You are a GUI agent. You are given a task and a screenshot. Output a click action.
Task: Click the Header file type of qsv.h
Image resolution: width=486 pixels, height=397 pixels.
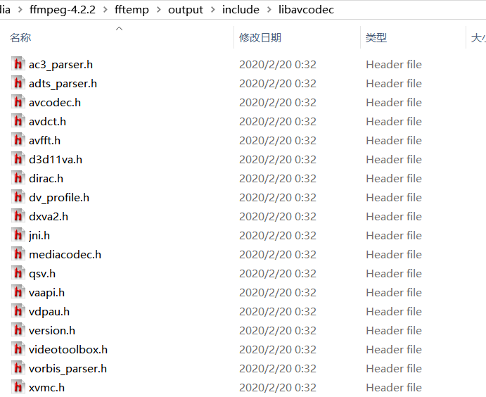coord(394,274)
